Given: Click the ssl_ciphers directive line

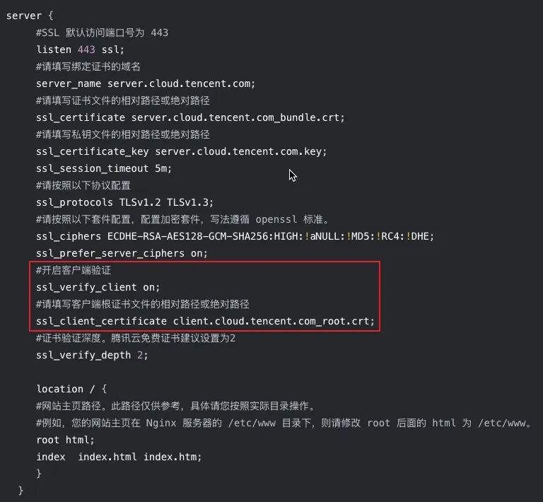Looking at the screenshot, I should click(x=235, y=236).
